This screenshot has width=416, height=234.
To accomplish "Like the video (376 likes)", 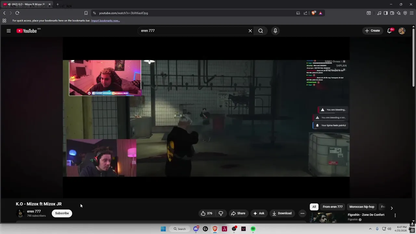I will 206,213.
